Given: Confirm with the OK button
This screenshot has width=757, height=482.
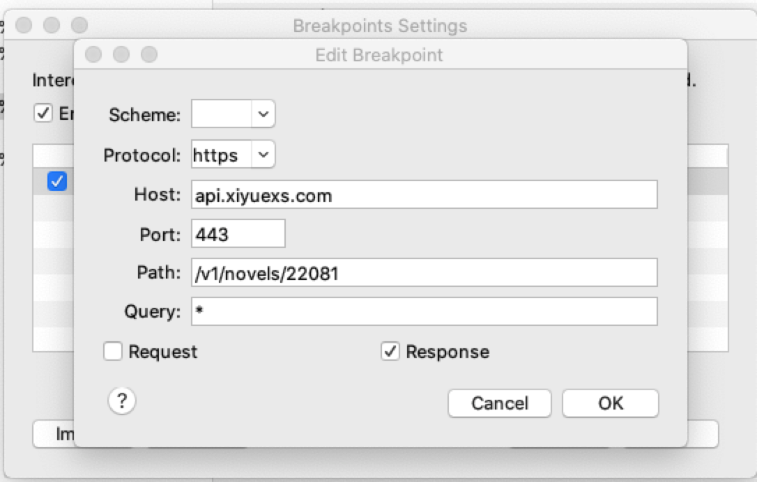Looking at the screenshot, I should 610,403.
